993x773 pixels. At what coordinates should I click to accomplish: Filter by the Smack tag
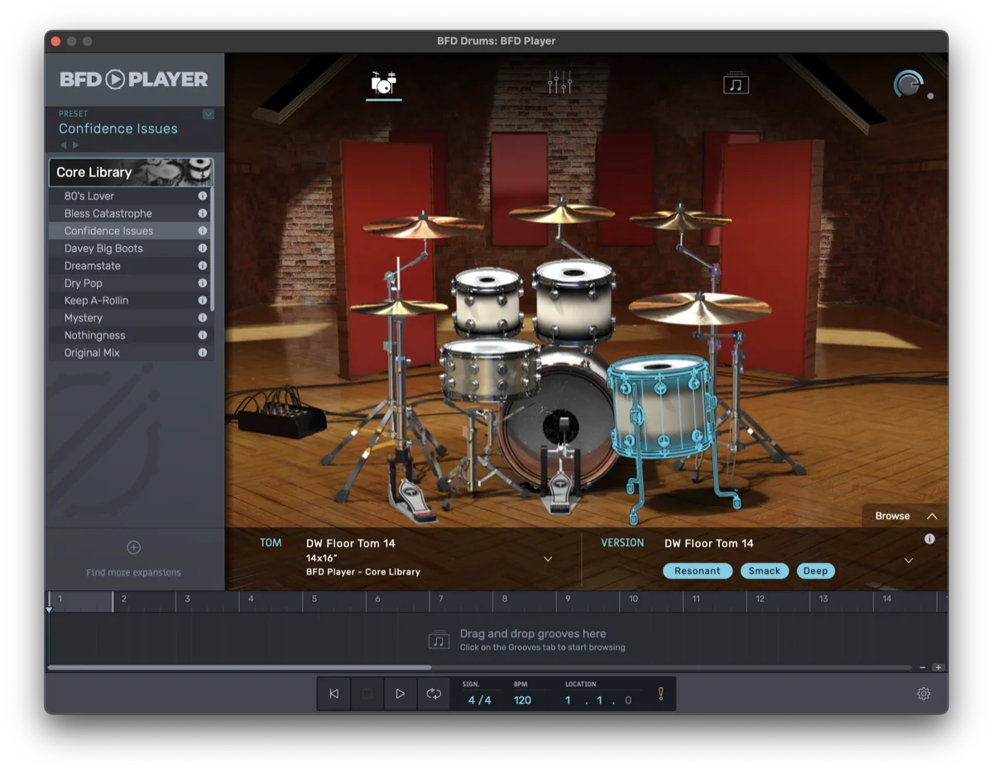point(765,570)
